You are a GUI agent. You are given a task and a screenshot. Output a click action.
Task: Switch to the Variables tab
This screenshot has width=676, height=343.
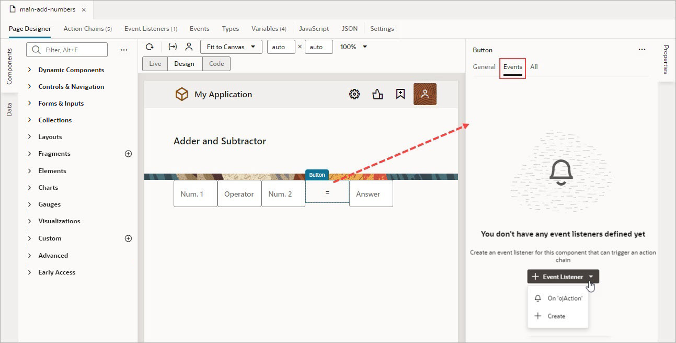pyautogui.click(x=268, y=29)
